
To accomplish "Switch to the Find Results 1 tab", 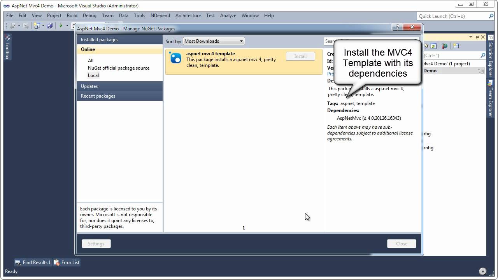I will (x=33, y=262).
